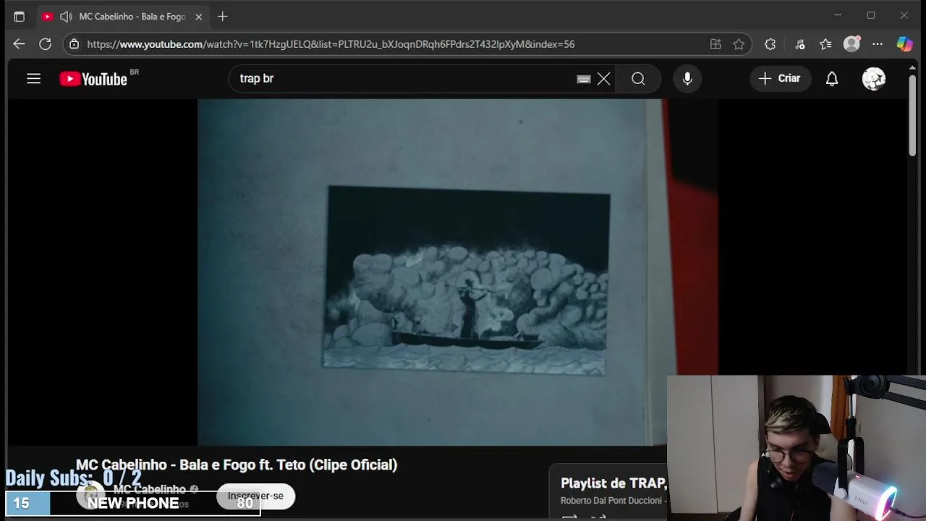Open the media control music icon
Image resolution: width=926 pixels, height=521 pixels.
tap(799, 44)
